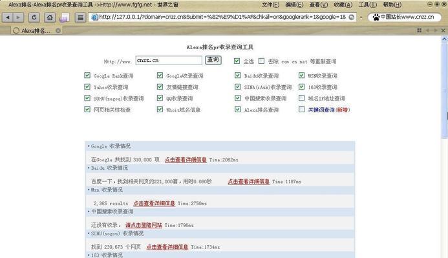Click the Google 收录情况 heading
Image resolution: width=448 pixels, height=258 pixels.
(x=111, y=146)
